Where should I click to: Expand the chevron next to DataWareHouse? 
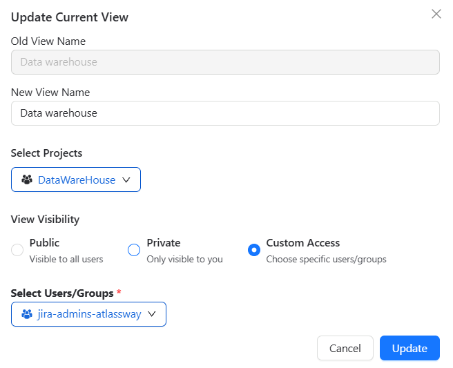tap(126, 180)
